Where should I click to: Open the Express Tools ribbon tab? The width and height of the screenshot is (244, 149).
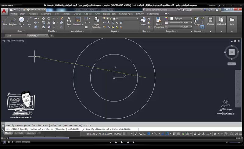[x=109, y=14]
